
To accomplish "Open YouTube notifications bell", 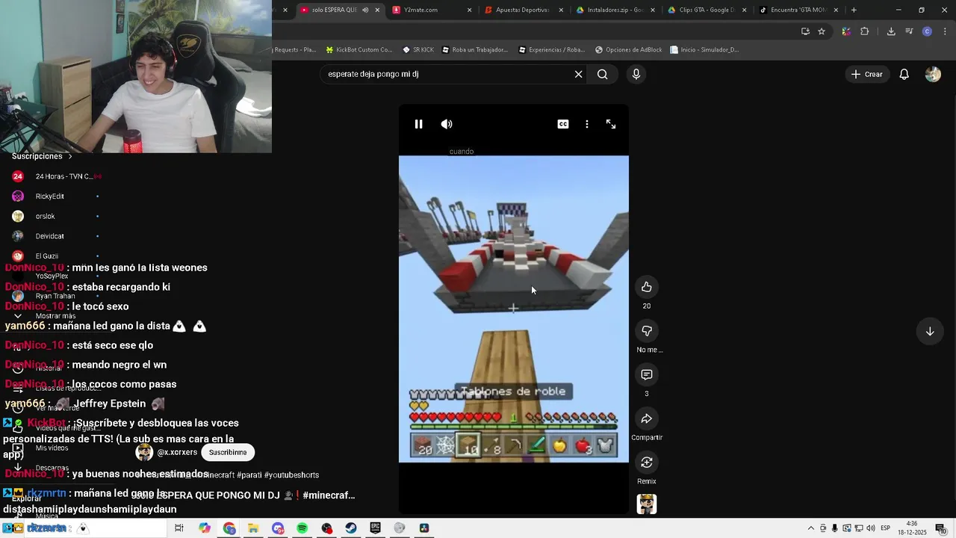I will click(904, 74).
